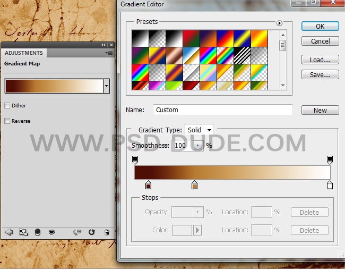Click the Color swatch field in Stops

click(182, 230)
